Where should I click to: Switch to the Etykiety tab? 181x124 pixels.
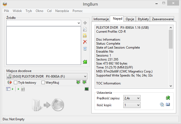point(143,19)
